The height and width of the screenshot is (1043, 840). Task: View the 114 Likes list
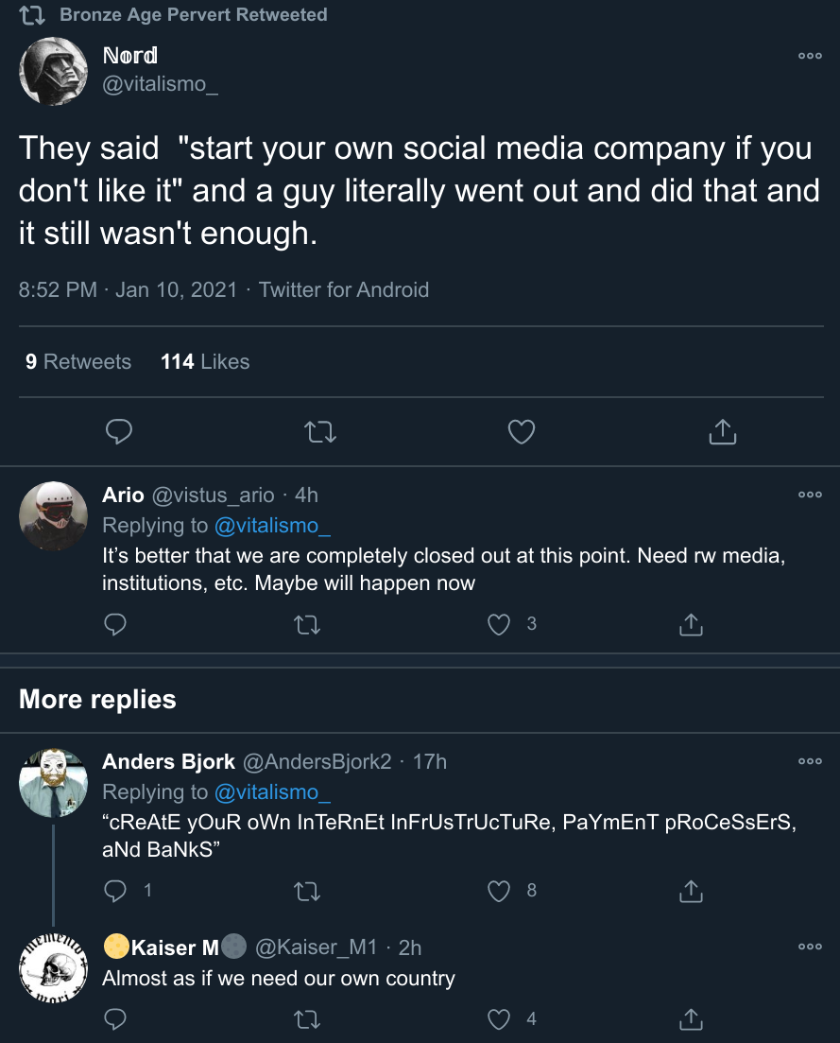(x=205, y=361)
